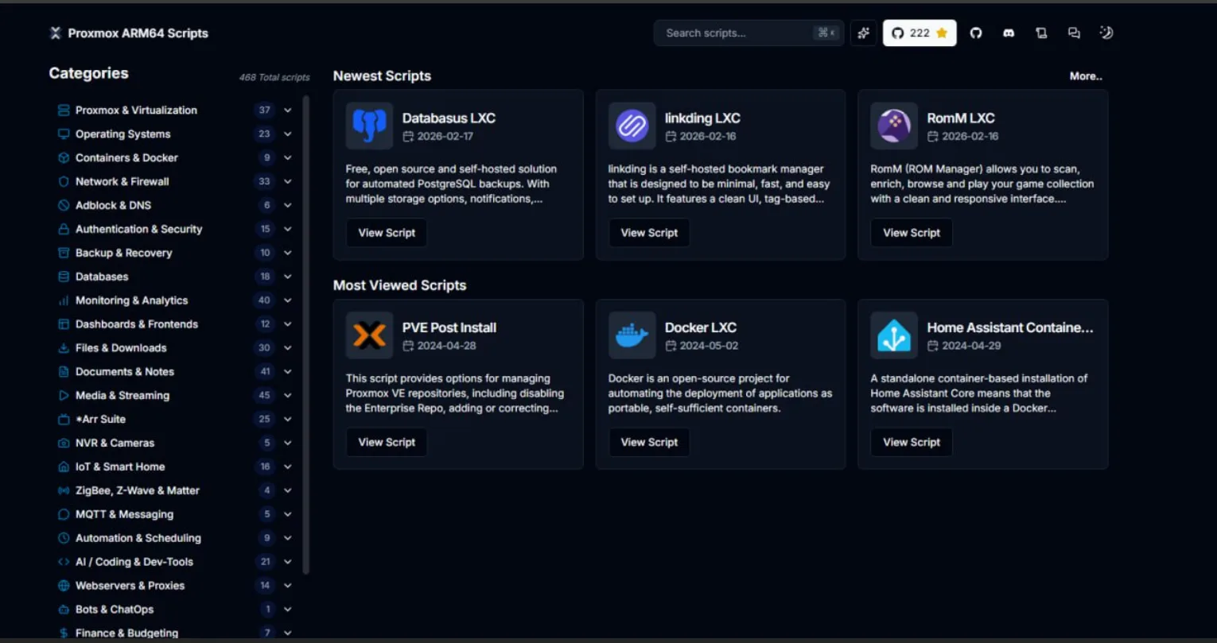Click the 'Newest Scripts' heading

point(382,76)
